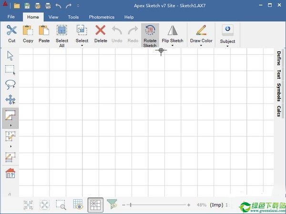Choose the lasso selection tool
Viewport: 286px width, 214px height.
click(10, 85)
